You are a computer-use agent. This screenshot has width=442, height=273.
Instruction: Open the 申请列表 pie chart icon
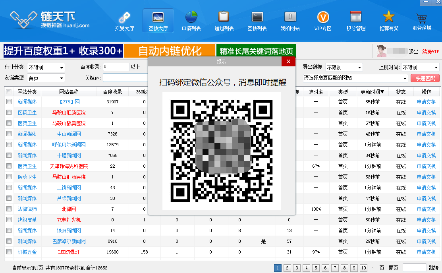tap(191, 21)
